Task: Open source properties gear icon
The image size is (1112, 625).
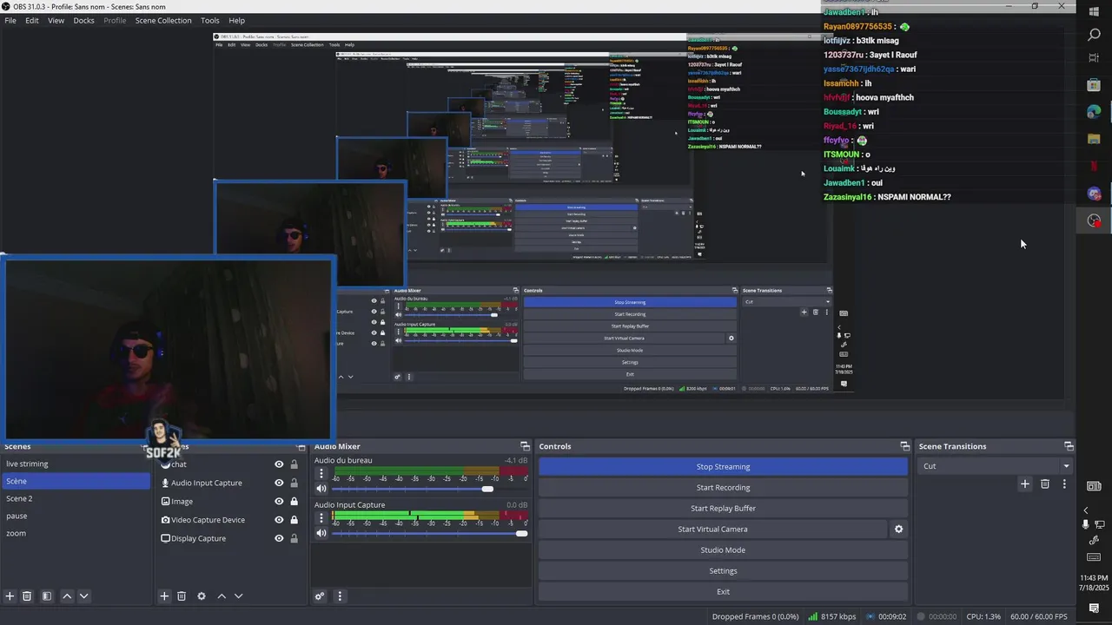Action: 202,596
